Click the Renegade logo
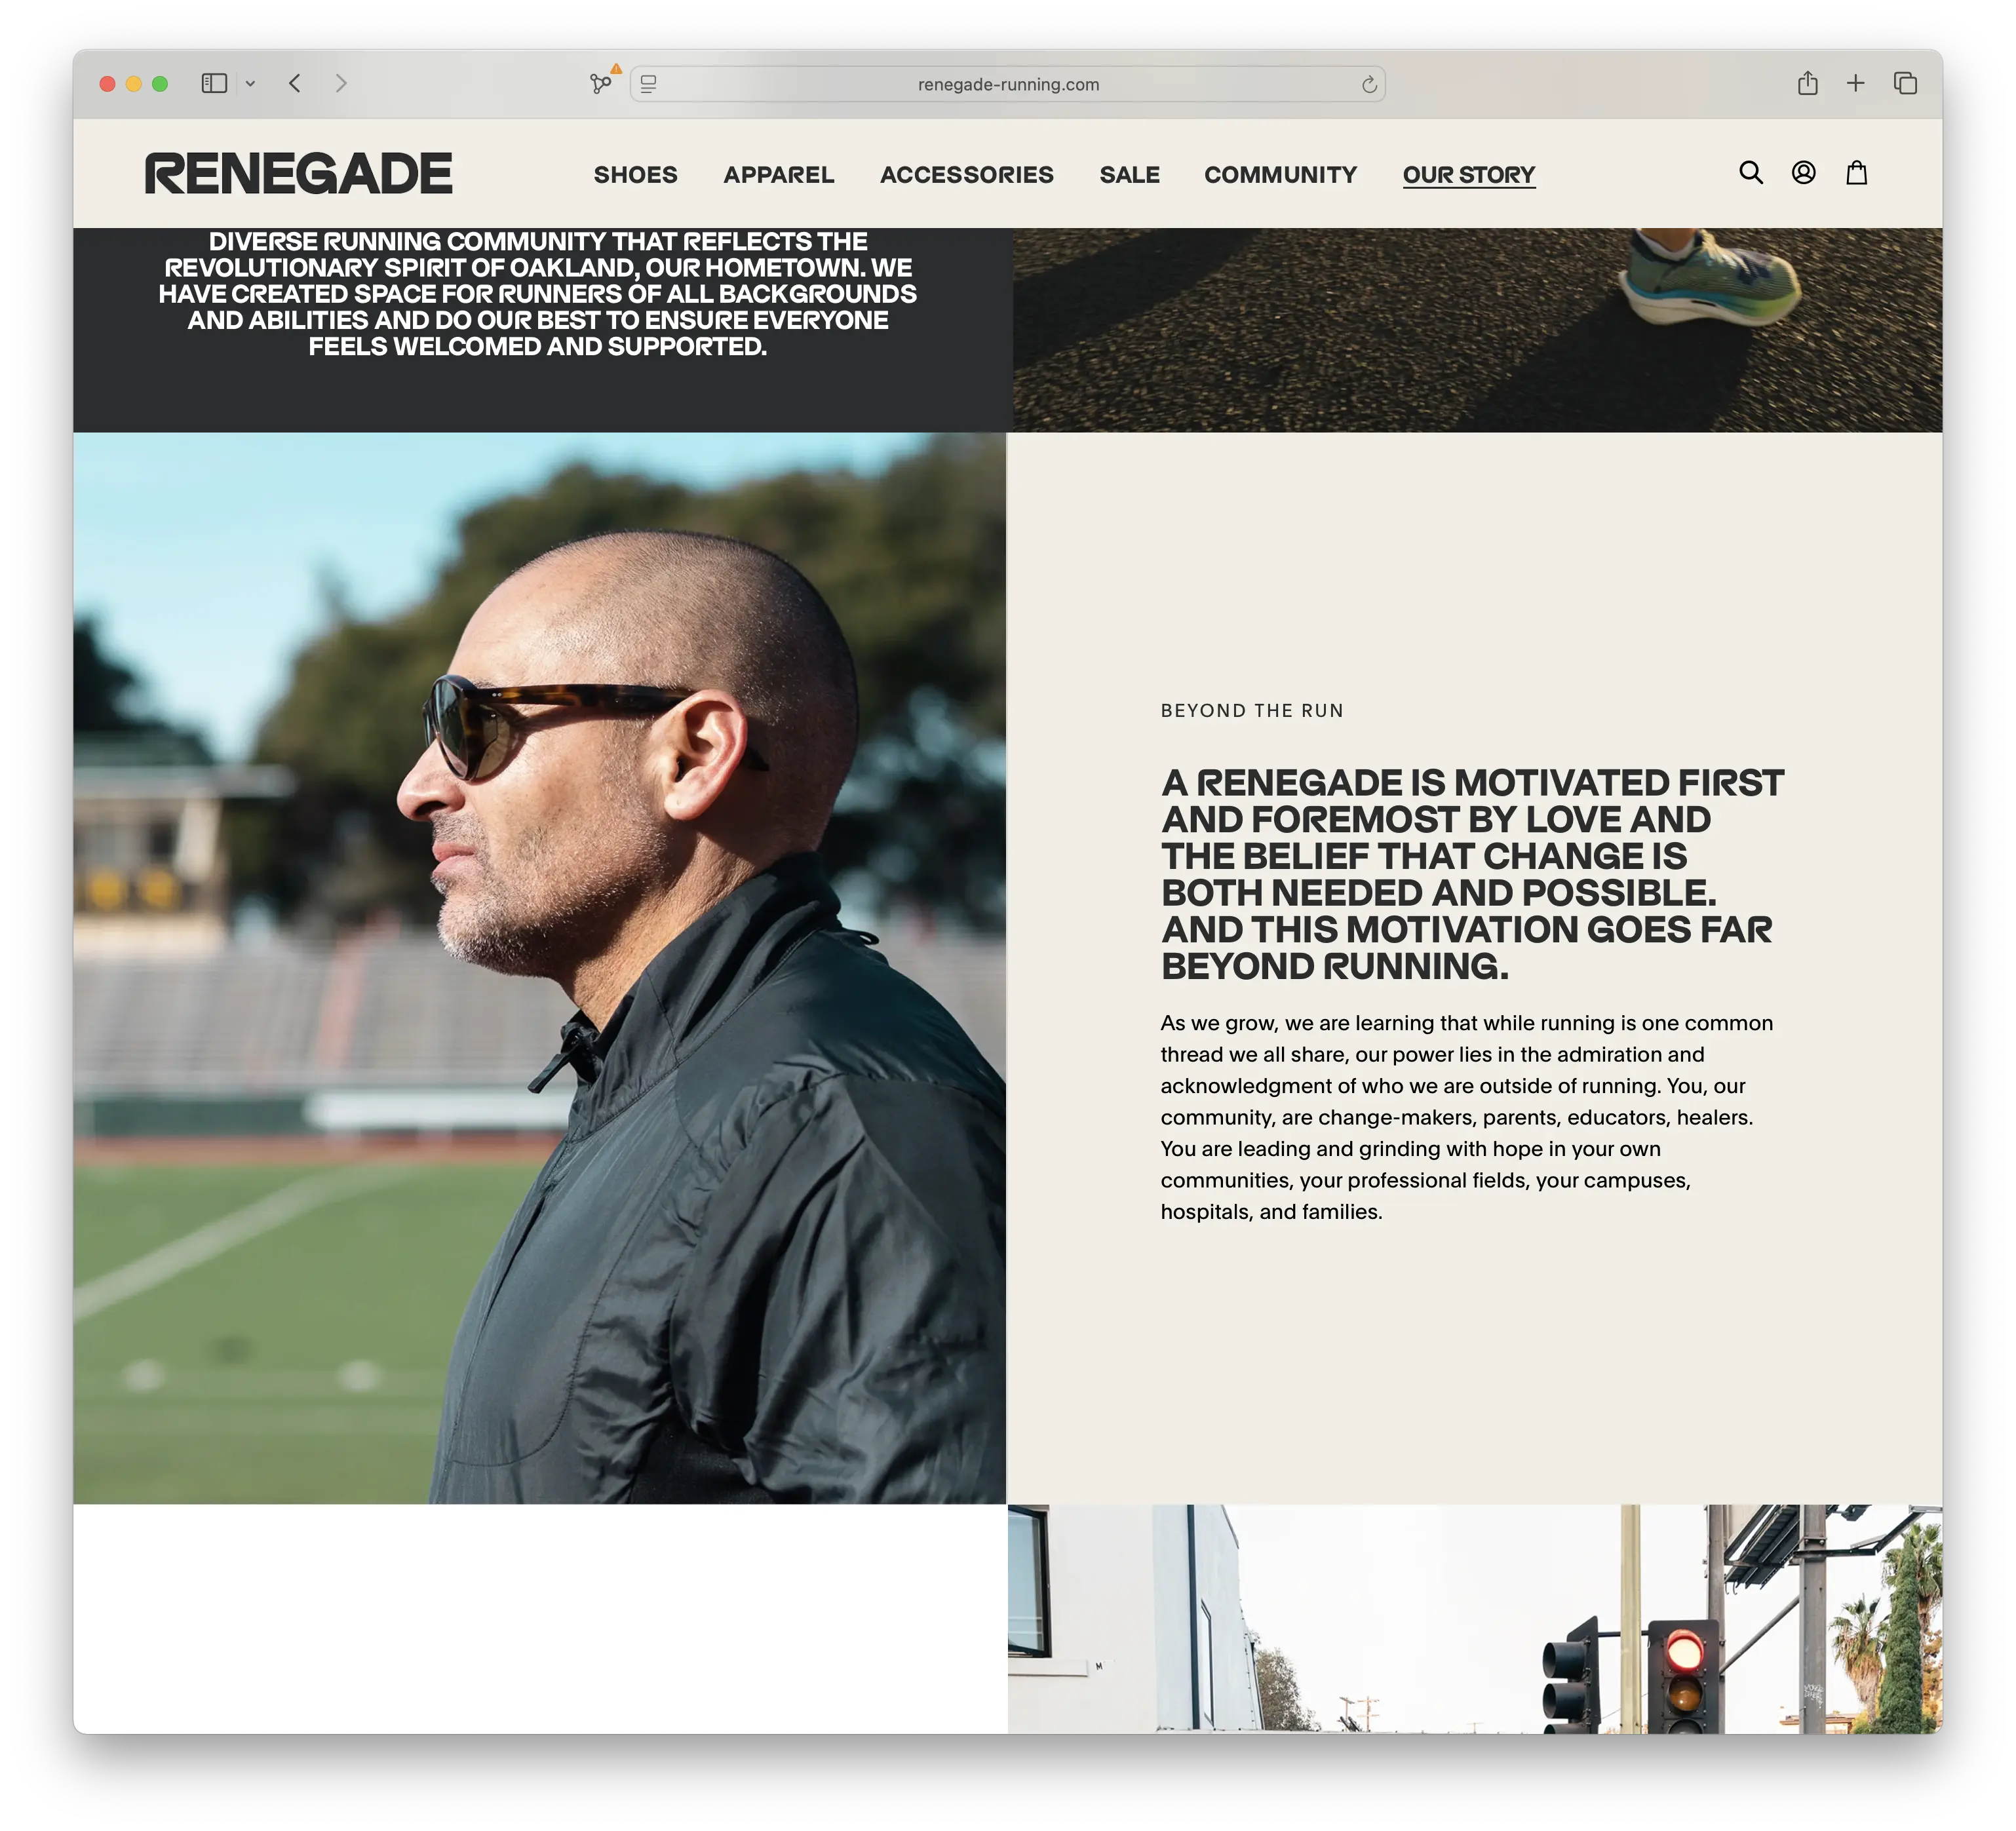Image resolution: width=2016 pixels, height=1831 pixels. (298, 174)
